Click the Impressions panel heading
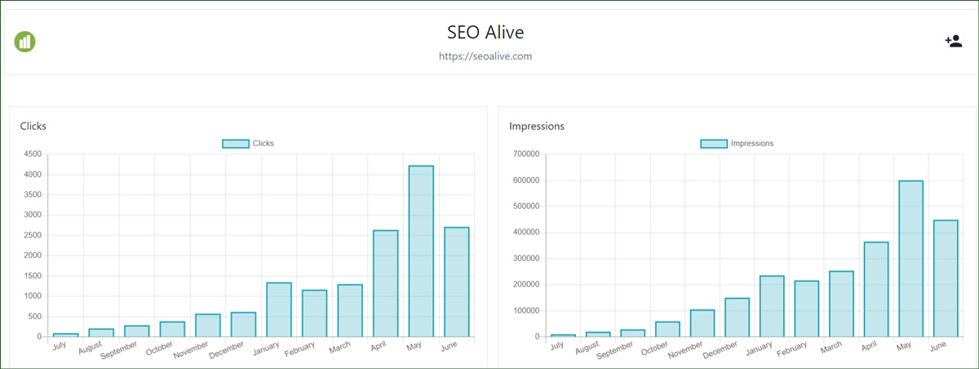The width and height of the screenshot is (979, 369). point(537,127)
